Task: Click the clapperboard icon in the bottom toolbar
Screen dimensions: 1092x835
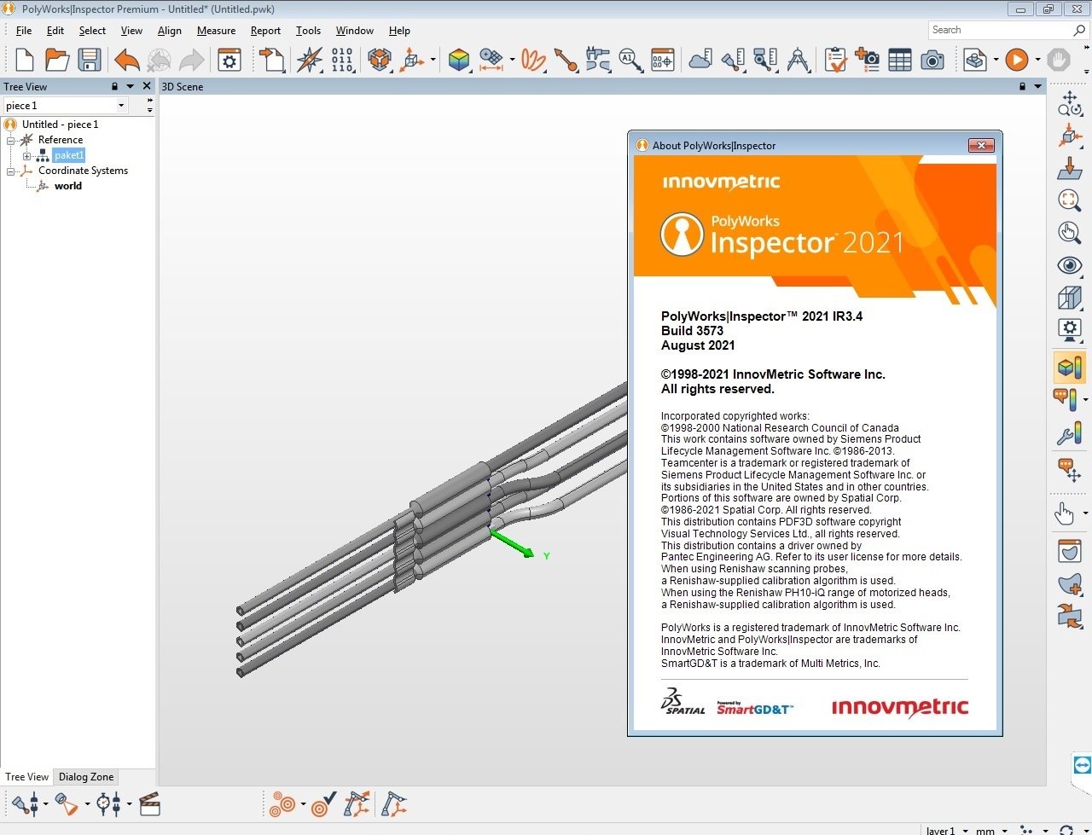Action: tap(150, 803)
